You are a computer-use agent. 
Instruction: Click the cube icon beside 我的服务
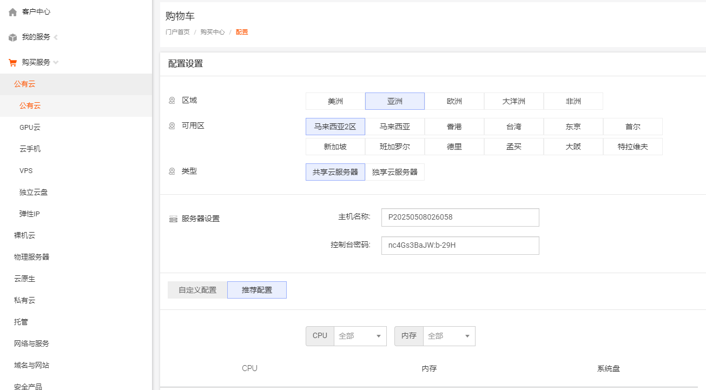coord(13,37)
